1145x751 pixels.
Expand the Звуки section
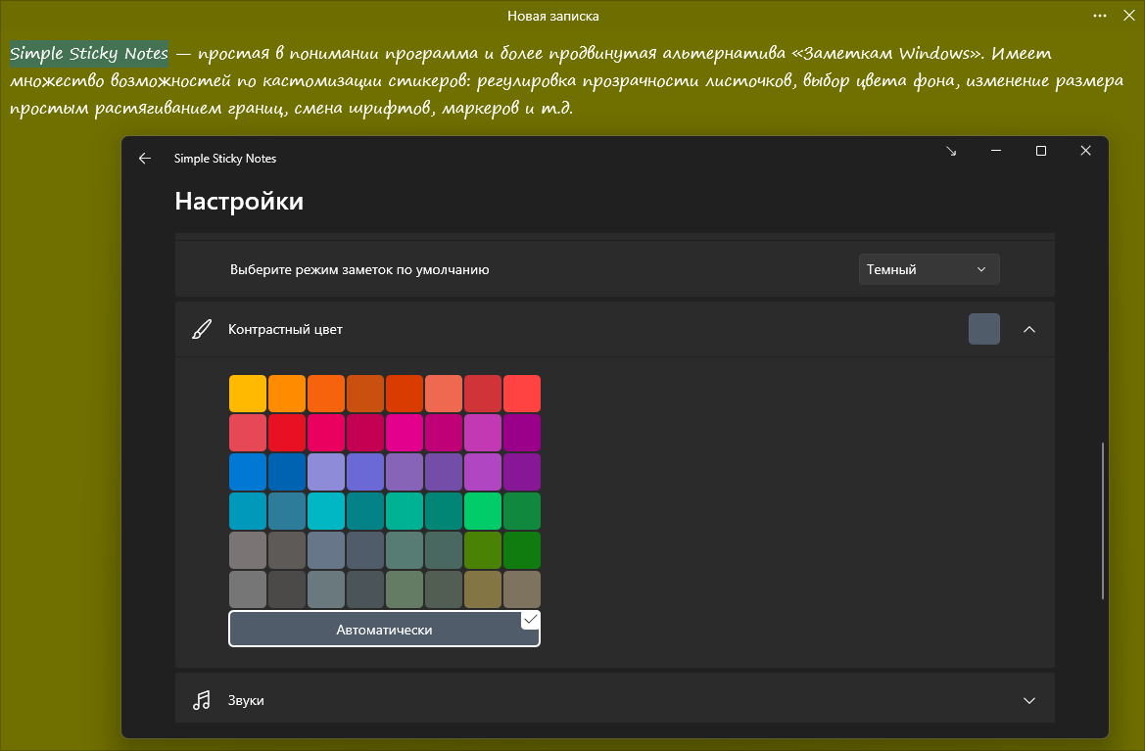[1028, 700]
